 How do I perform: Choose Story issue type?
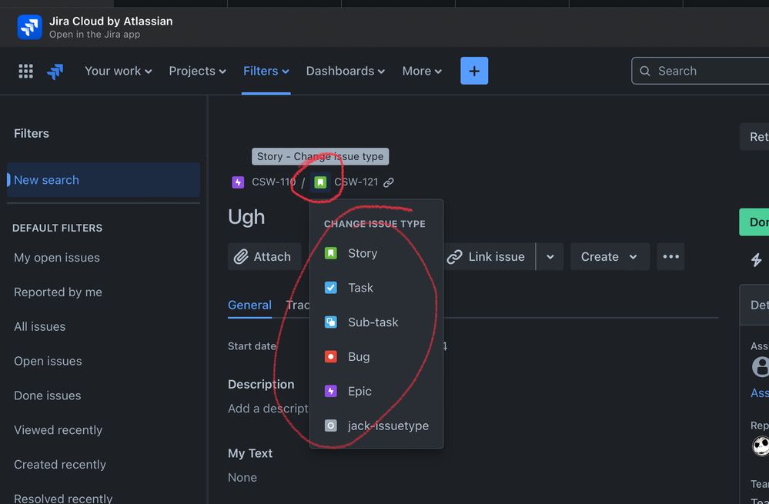376,253
